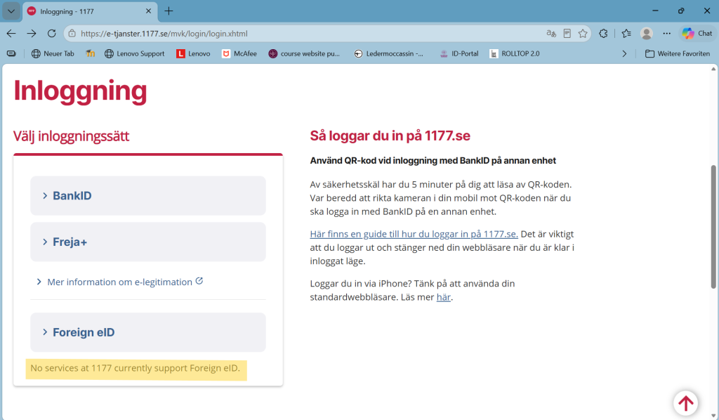
Task: Restore down the browser window
Action: click(681, 11)
